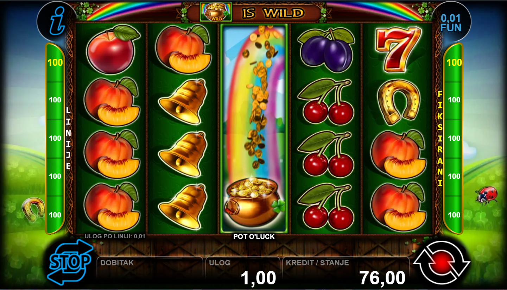507x290 pixels.
Task: Click the red apple symbol
Action: point(111,49)
